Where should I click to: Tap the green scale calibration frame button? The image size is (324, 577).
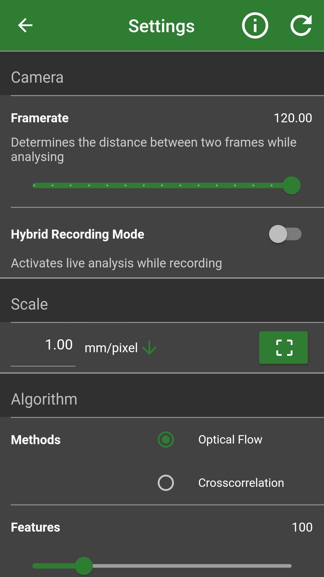click(x=283, y=348)
